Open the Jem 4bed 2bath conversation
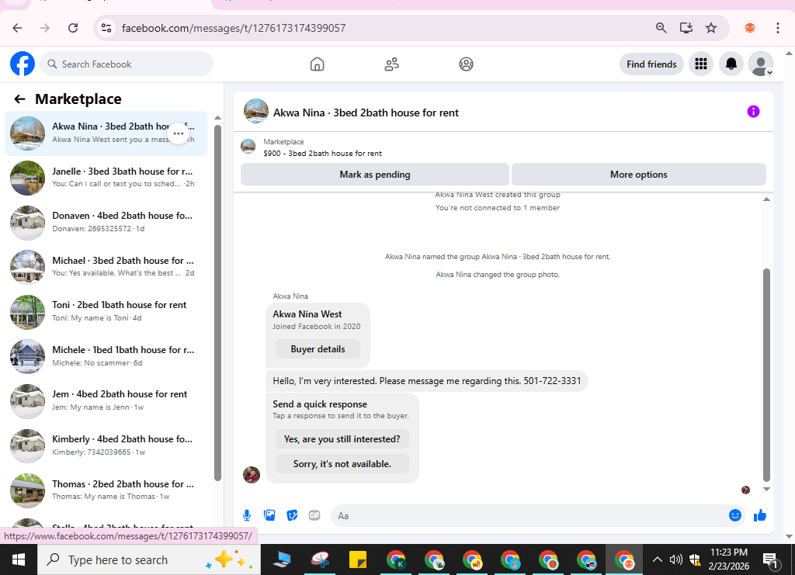 coord(106,400)
